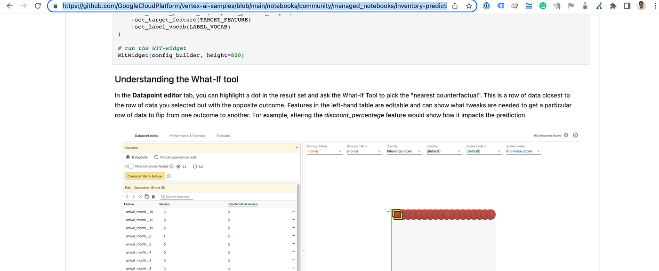
Task: Open the Scatter Y-Axis Inference score dropdown
Action: coord(522,151)
